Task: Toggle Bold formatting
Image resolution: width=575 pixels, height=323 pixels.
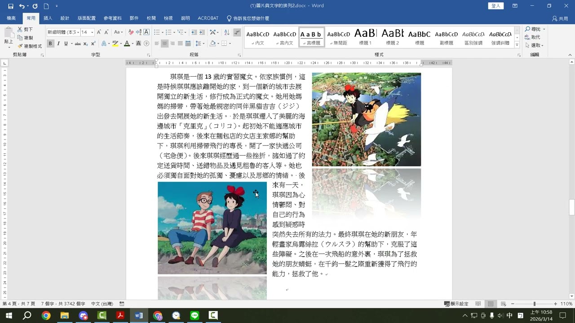Action: point(50,44)
